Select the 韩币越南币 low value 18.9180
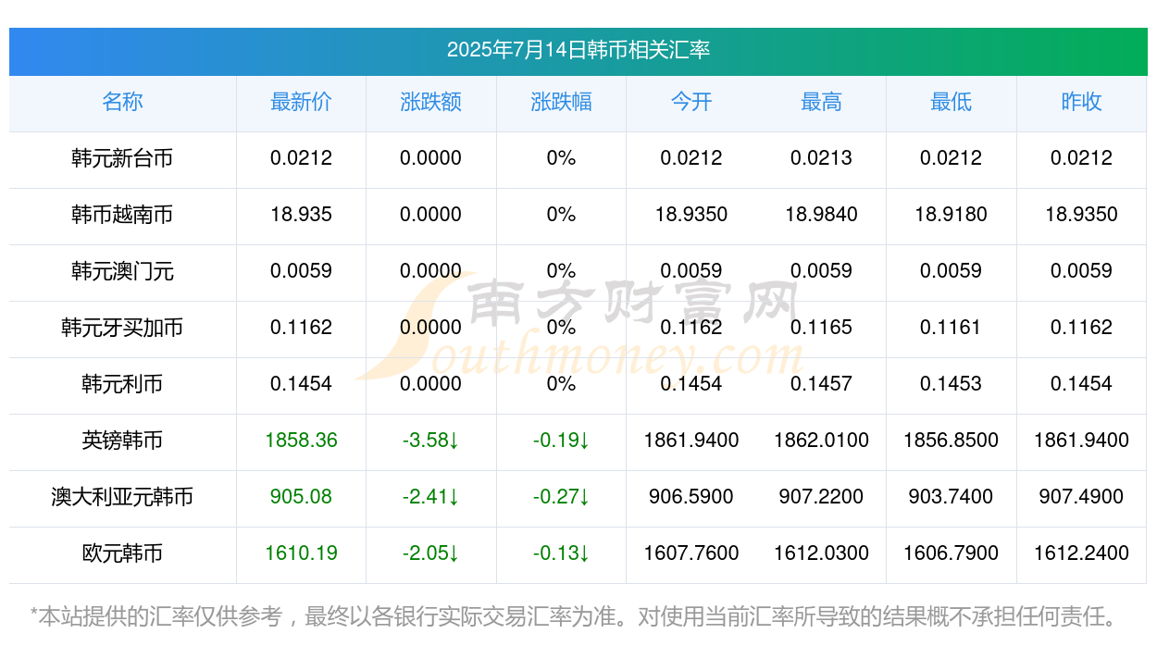 (952, 215)
